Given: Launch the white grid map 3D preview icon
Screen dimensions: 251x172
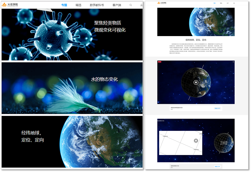Looking at the screenshot, I should coord(196,141).
